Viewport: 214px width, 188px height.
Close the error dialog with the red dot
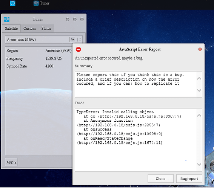pos(200,49)
